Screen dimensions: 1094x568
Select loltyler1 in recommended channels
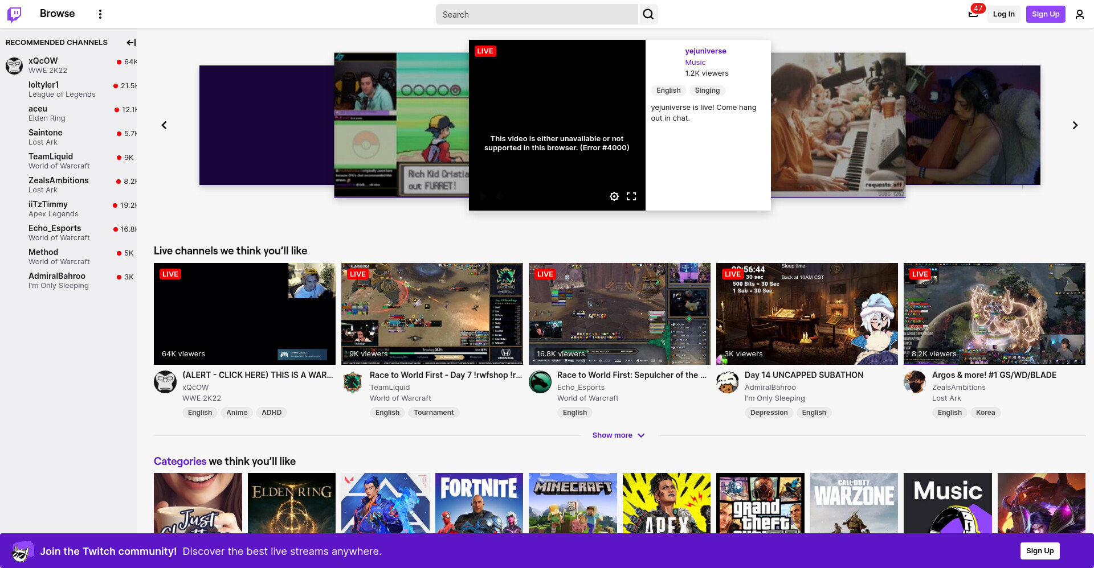[68, 89]
